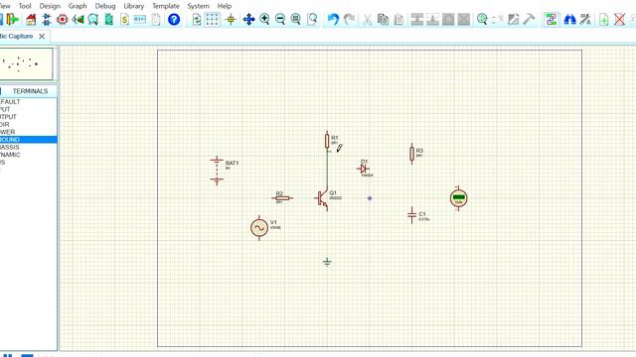Screen dimensions: 636x357
Task: Select resistor R3 on schematic
Action: coord(411,154)
